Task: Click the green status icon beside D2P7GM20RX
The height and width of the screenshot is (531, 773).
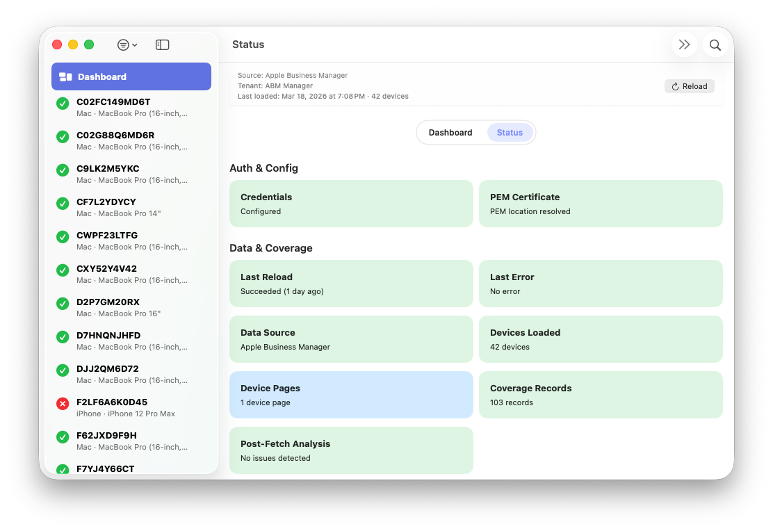Action: coord(63,304)
